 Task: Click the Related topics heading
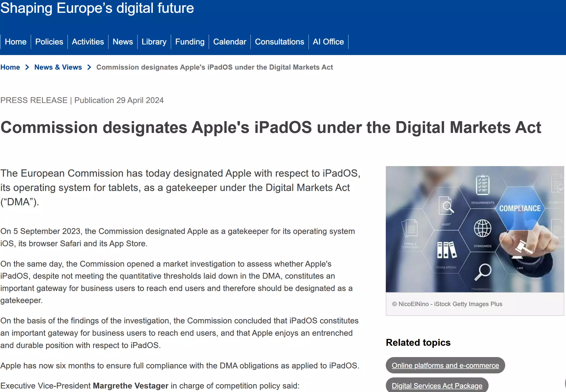[x=418, y=342]
